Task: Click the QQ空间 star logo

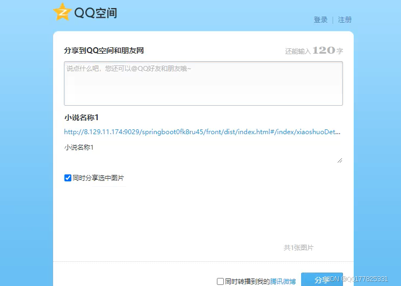Action: click(62, 12)
